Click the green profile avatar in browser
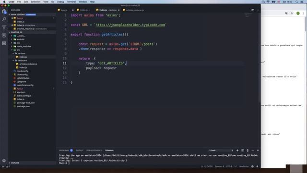This screenshot has width=307, height=173. pyautogui.click(x=298, y=13)
